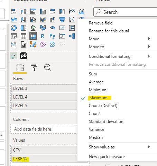Switch to the Fields well tab

pos(20,68)
